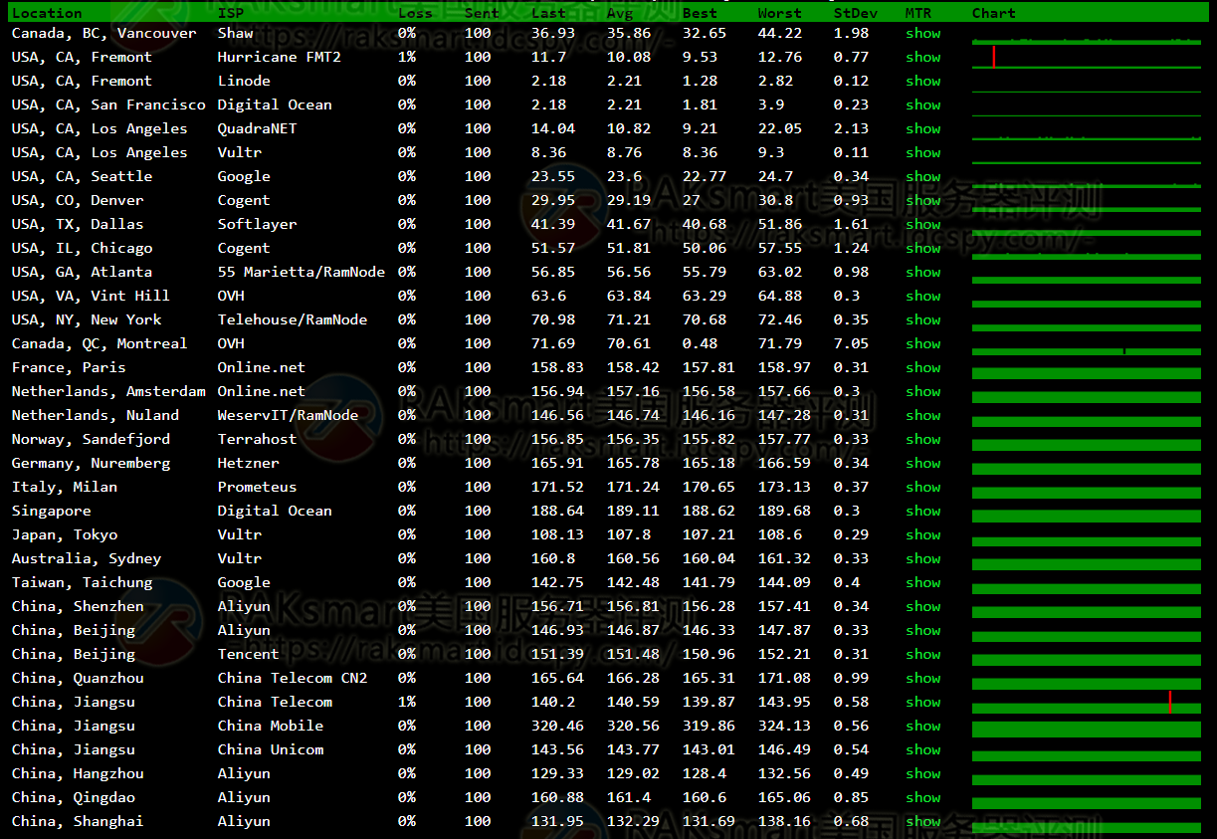The height and width of the screenshot is (839, 1217).
Task: Click red loss spike in Jiangsu China Telecom chart
Action: (1170, 702)
